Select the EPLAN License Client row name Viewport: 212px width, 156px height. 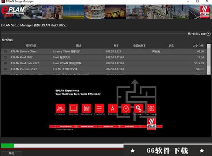[24, 52]
